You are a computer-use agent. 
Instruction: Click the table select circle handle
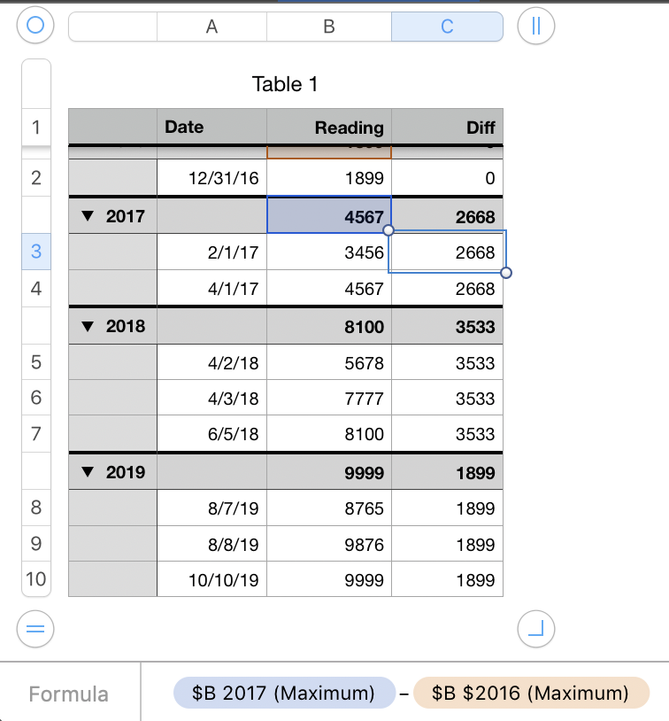[x=35, y=26]
